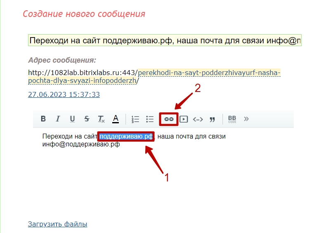Apply italic formatting button
The height and width of the screenshot is (233, 314).
(x=58, y=119)
